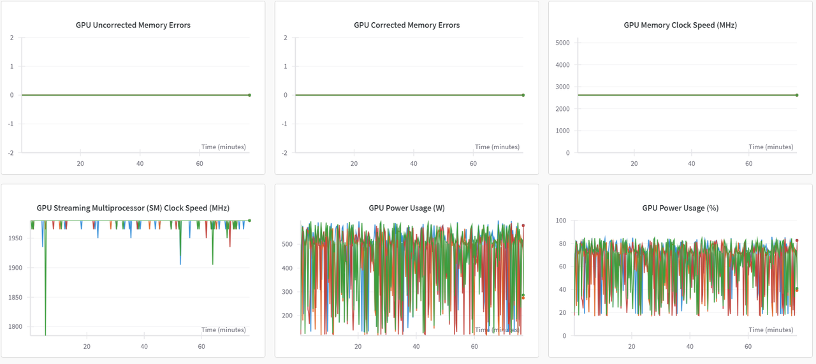Click top red end point in Power Usage (W) chart
Screen dimensions: 816x364
point(523,225)
